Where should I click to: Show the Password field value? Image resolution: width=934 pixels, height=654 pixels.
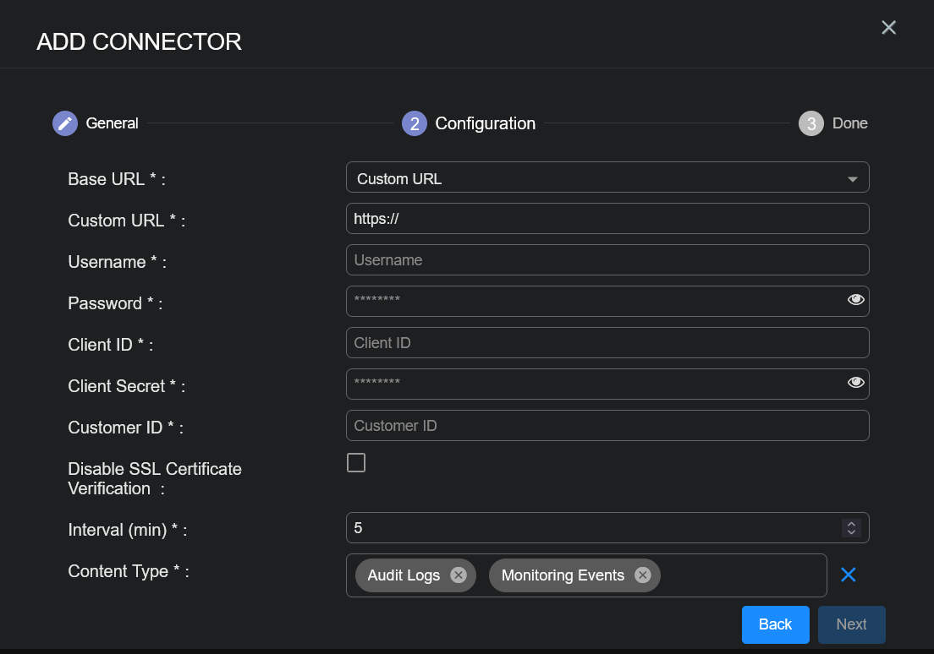pyautogui.click(x=855, y=300)
